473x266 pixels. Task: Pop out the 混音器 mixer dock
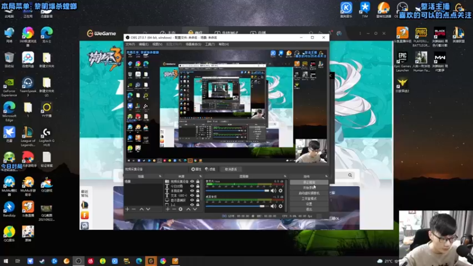[285, 176]
